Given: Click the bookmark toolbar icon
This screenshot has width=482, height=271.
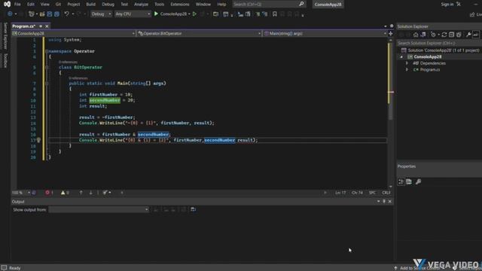Looking at the screenshot, I should click(274, 14).
